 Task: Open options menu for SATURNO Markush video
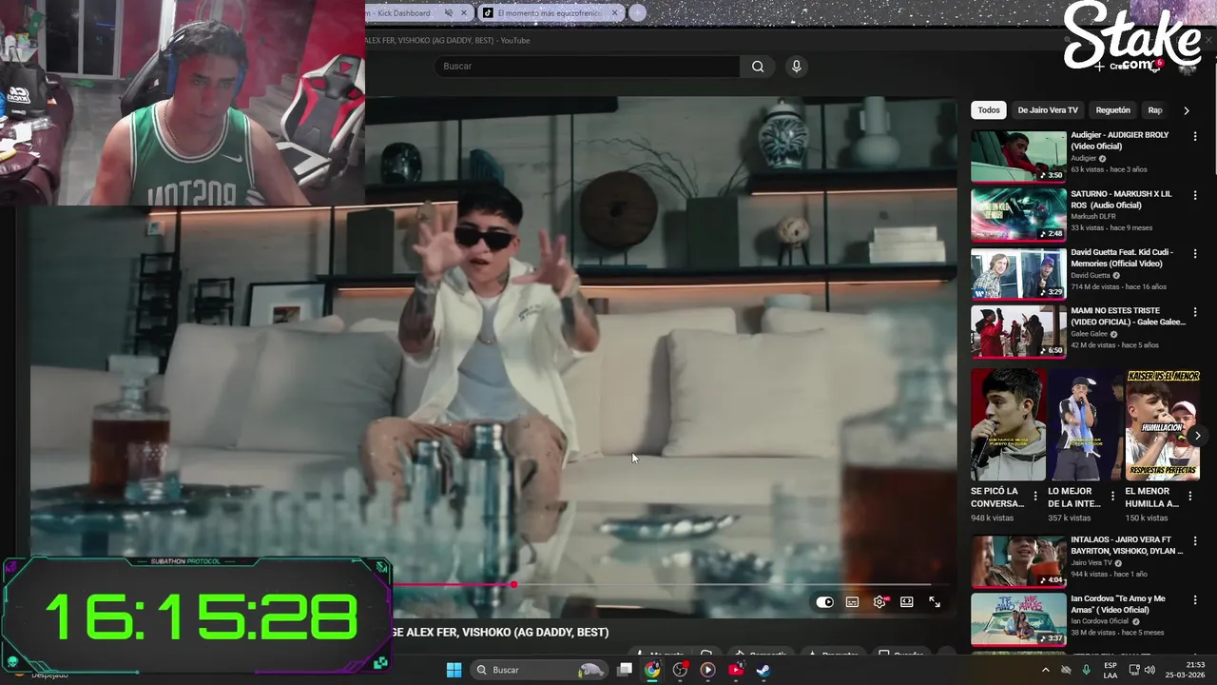1195,195
